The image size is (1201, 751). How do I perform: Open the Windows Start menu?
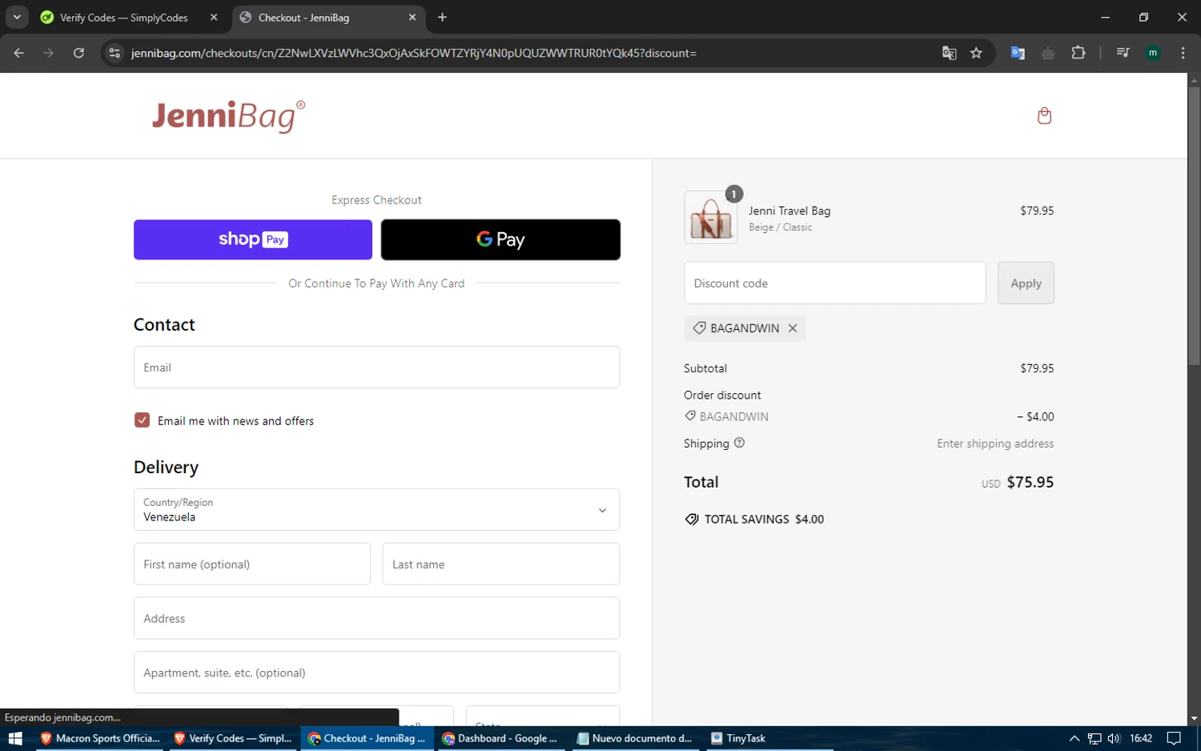(x=15, y=738)
